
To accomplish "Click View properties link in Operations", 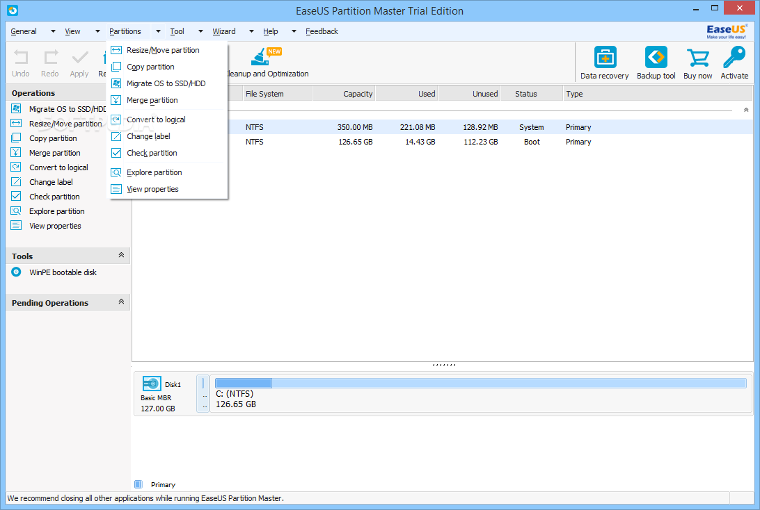I will [55, 226].
